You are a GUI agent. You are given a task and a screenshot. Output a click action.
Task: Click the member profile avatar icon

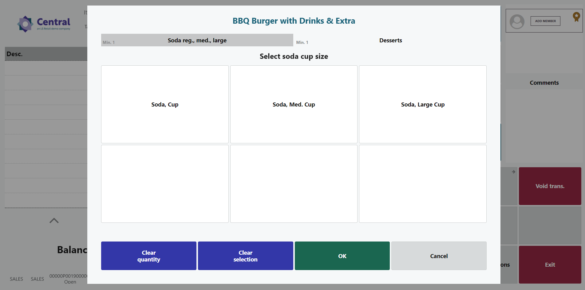tap(517, 21)
